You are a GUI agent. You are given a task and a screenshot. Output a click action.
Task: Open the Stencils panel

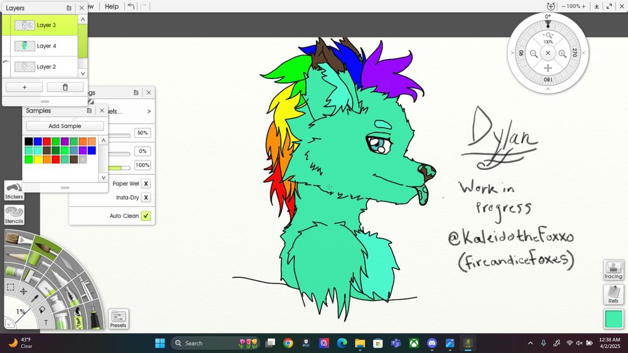pyautogui.click(x=14, y=215)
